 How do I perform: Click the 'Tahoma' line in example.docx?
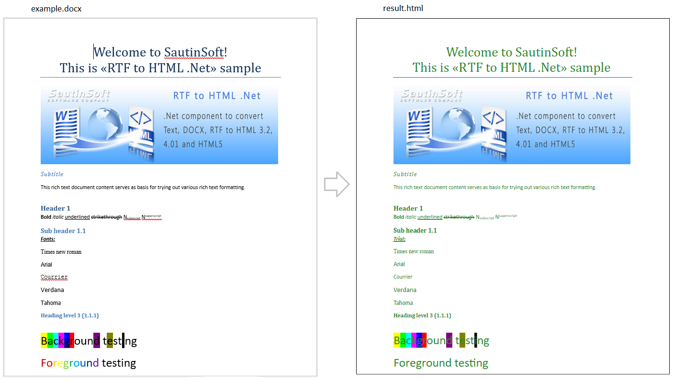[51, 303]
